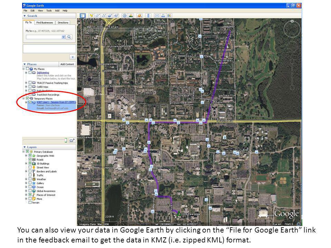
Task: Click the green triangle route marker
Action: pos(179,214)
